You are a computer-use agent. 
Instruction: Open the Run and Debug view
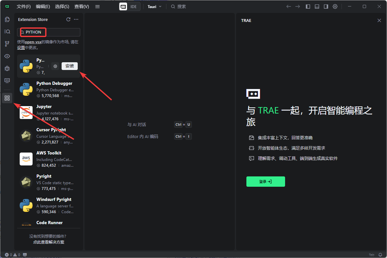click(7, 68)
